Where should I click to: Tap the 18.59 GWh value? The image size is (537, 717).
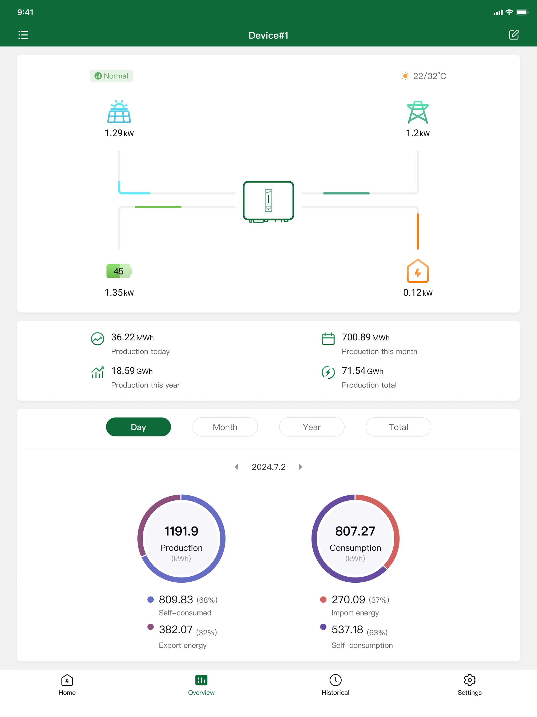point(132,371)
